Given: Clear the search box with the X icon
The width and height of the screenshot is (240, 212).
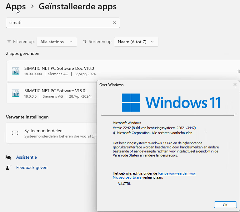Looking at the screenshot, I should click(x=114, y=22).
